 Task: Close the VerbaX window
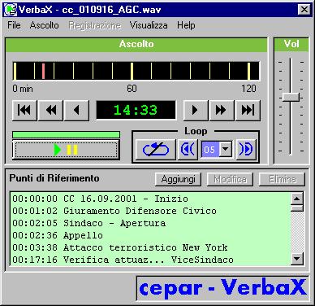[304, 10]
